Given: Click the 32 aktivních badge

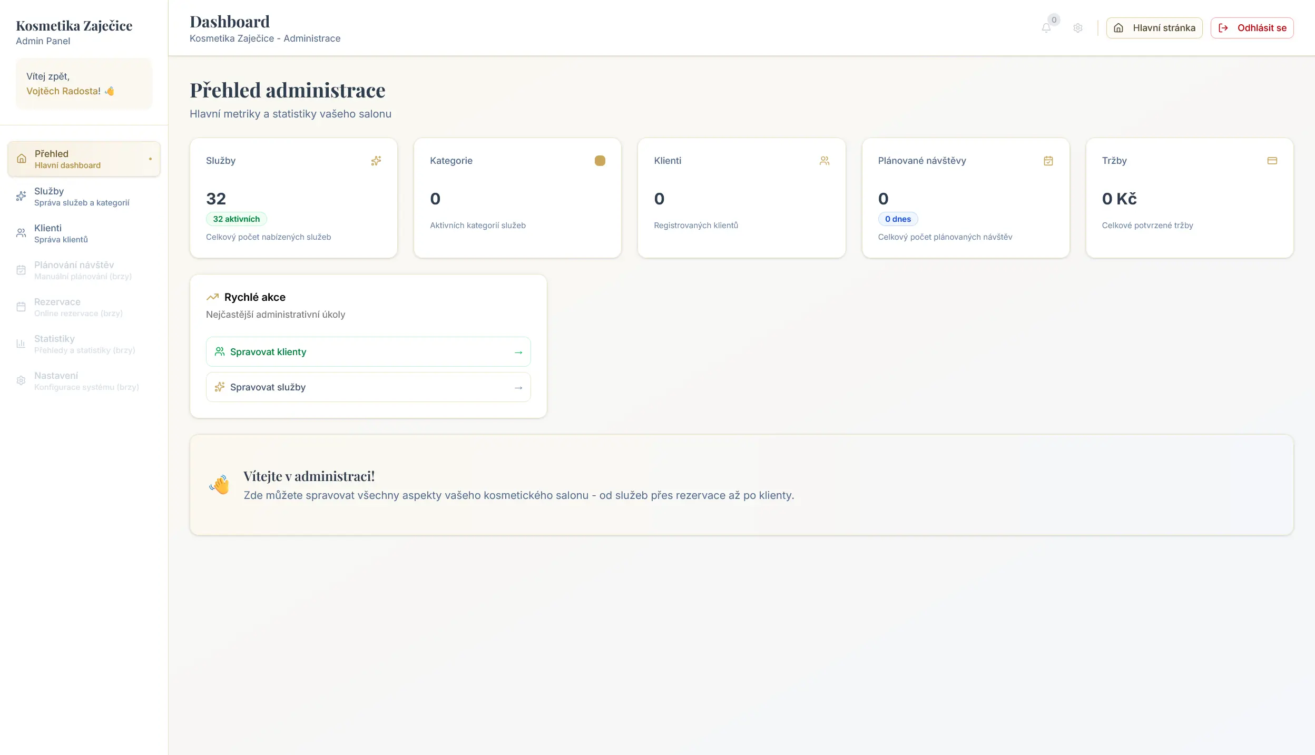Looking at the screenshot, I should [236, 219].
